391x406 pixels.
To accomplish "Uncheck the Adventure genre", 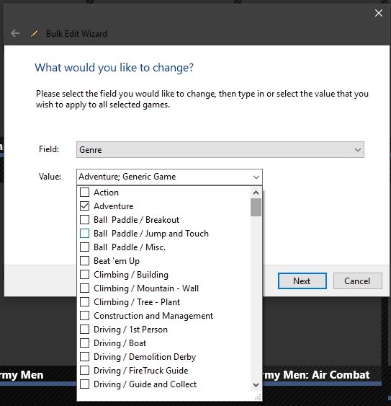I will pyautogui.click(x=84, y=206).
